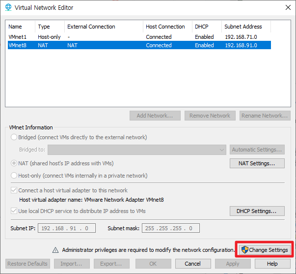The height and width of the screenshot is (274, 296).
Task: Open Help for the network editor
Action: 272,264
